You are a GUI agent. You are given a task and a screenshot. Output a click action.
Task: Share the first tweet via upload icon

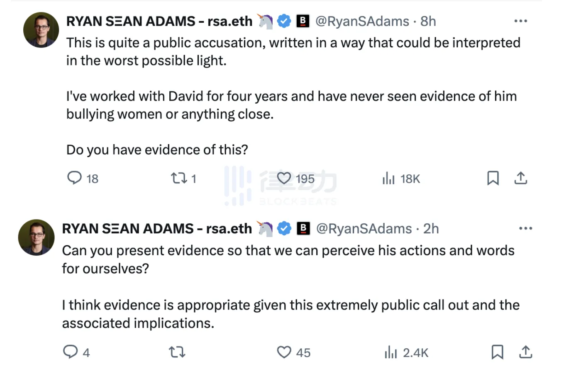pos(521,178)
